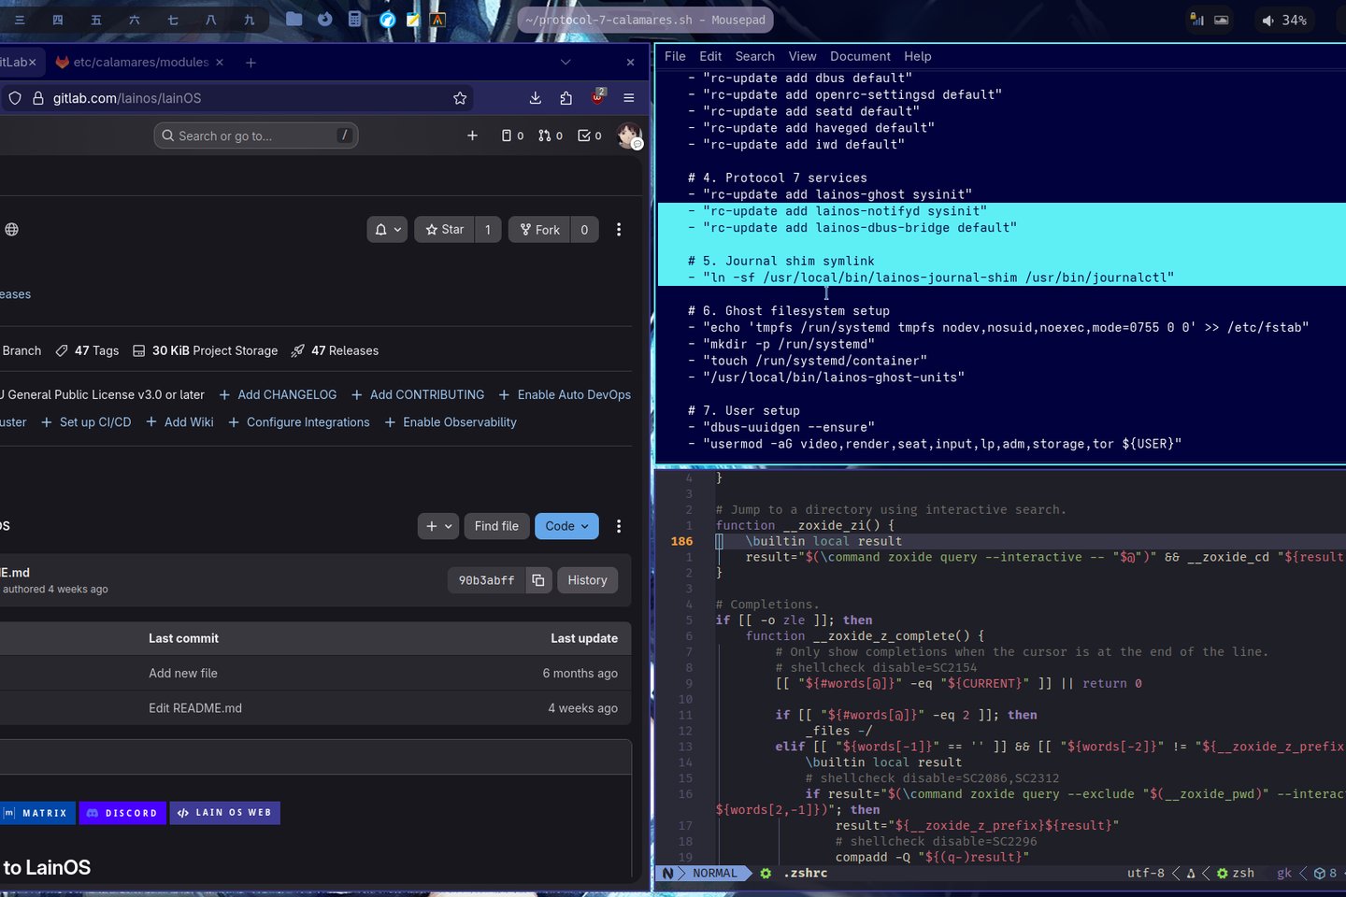Open the kebab menu next to Code
The image size is (1346, 897).
pos(619,526)
